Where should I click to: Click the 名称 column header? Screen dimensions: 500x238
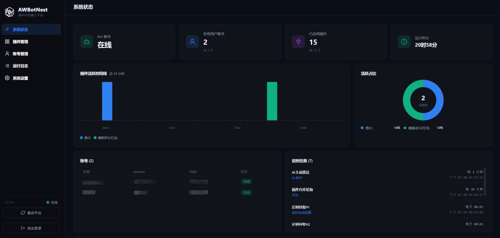point(86,172)
